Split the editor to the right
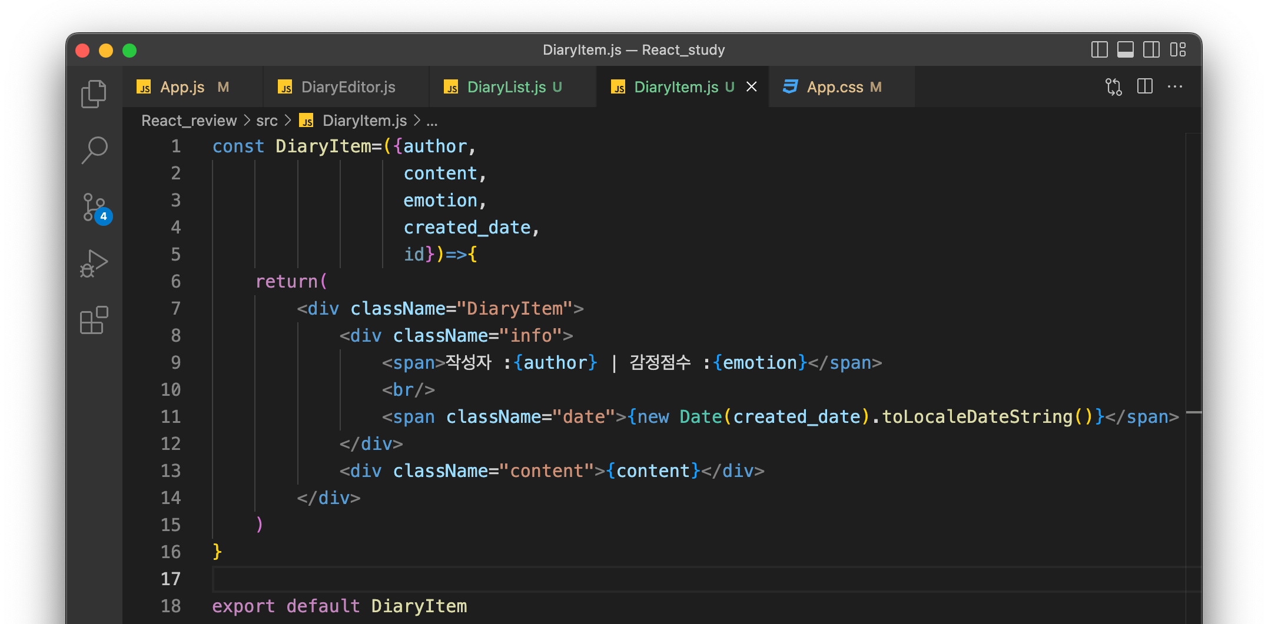This screenshot has width=1268, height=624. (1145, 86)
